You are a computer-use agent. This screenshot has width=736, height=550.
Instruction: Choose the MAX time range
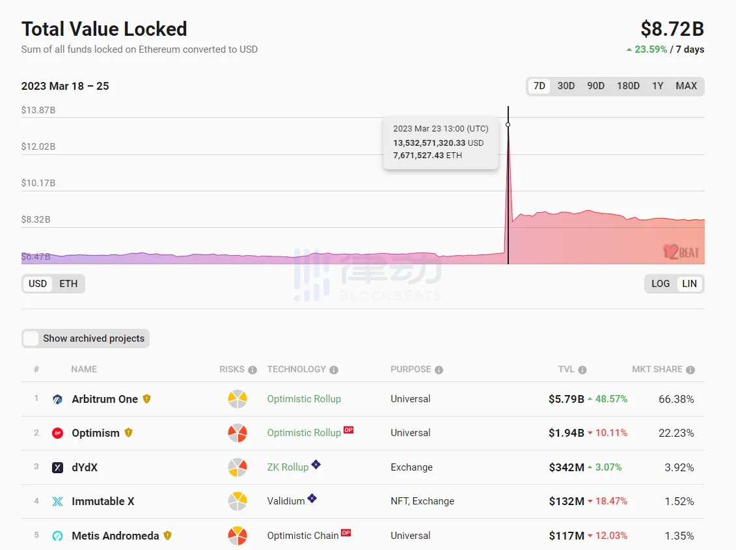(686, 86)
